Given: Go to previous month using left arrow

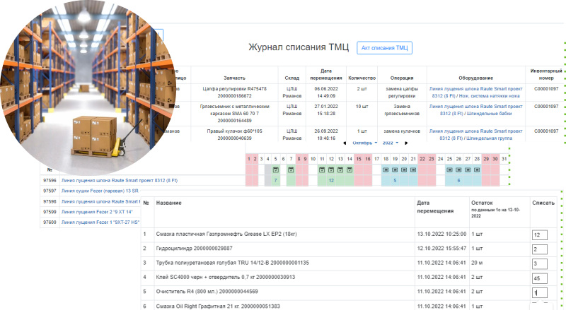Looking at the screenshot, I should 345,143.
